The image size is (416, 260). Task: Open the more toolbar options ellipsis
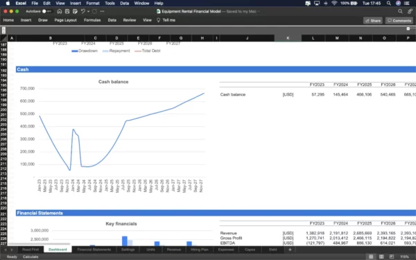pyautogui.click(x=103, y=11)
